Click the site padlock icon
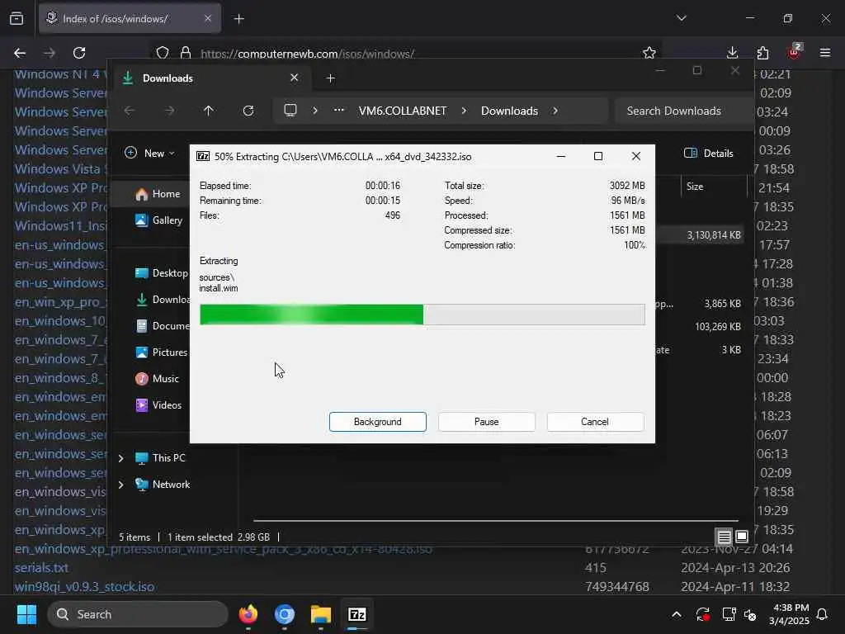845x634 pixels. click(x=186, y=53)
